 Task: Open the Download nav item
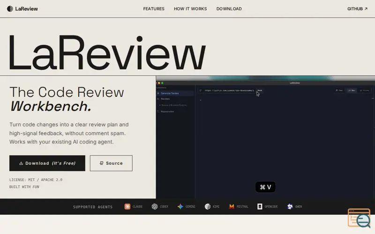(x=229, y=9)
